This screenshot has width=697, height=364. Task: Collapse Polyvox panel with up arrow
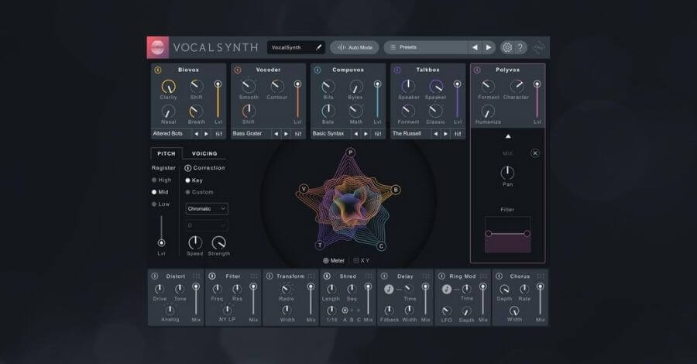point(508,136)
